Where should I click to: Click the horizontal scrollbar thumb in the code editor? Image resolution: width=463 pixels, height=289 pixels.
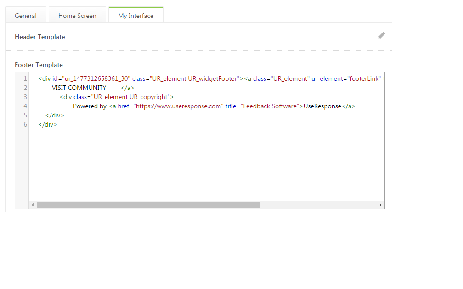(x=148, y=205)
